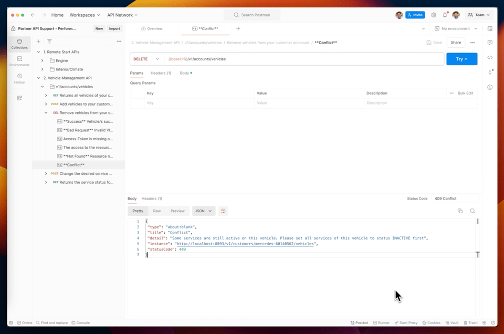The height and width of the screenshot is (334, 504).
Task: Open the configure workspace sidebar icon
Action: click(19, 98)
